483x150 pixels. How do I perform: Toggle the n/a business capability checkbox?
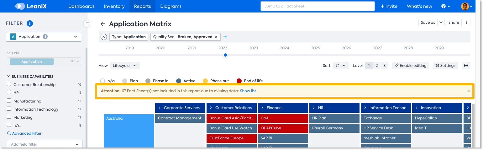[9, 125]
